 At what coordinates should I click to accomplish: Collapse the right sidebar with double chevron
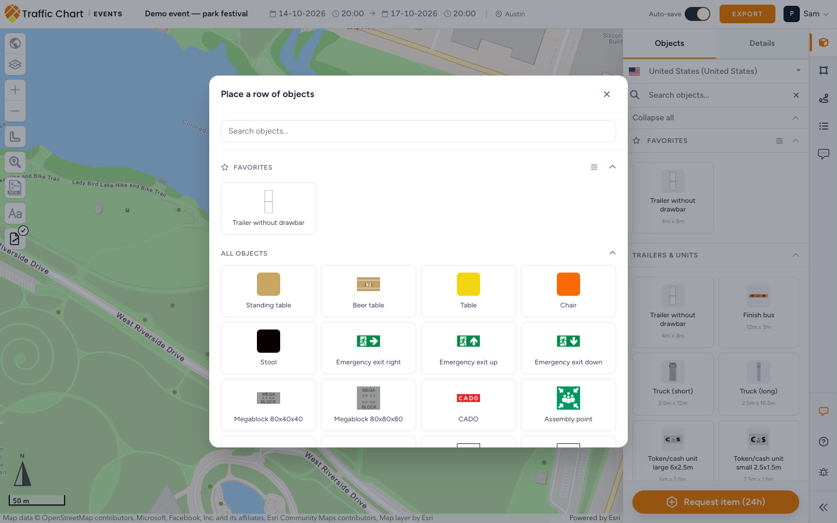coord(824,507)
